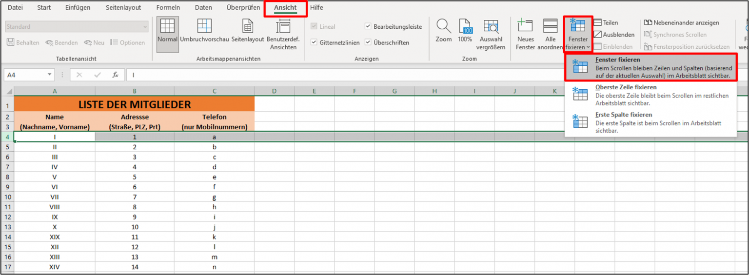Click Ausblenden to hide the window
749x275 pixels.
click(614, 35)
